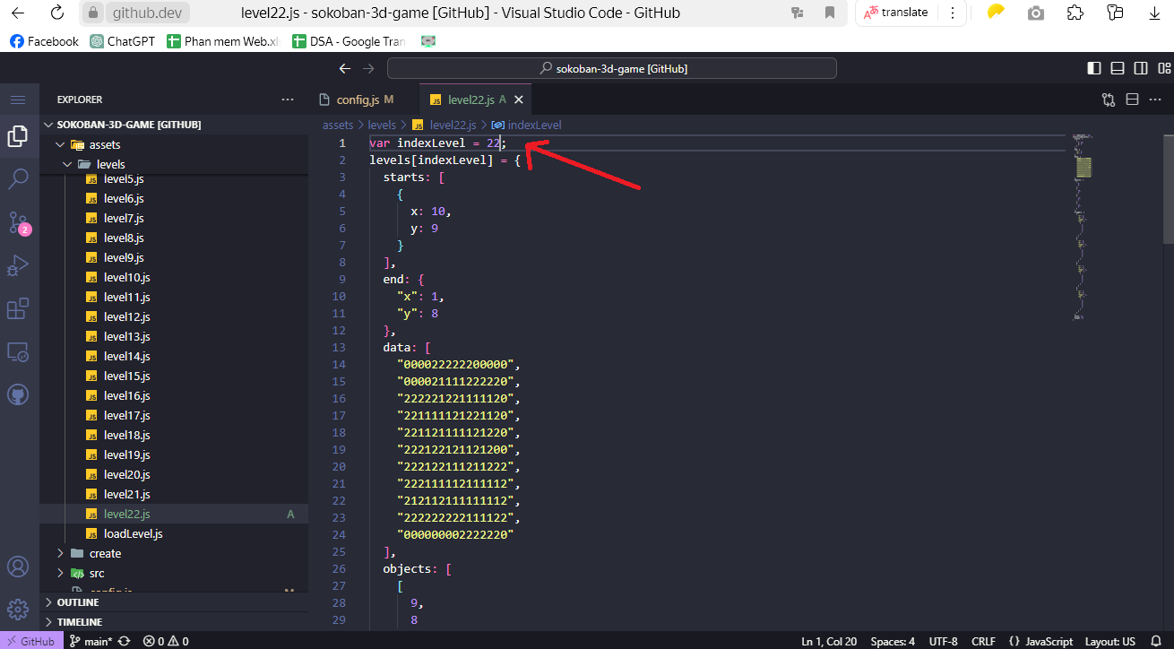Collapse the SOKOBAN-3D-GAME root folder

coord(129,125)
